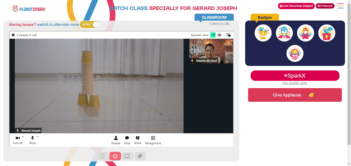Screen dimensions: 351x166
Task: Click the SparkX button
Action: [x=295, y=75]
